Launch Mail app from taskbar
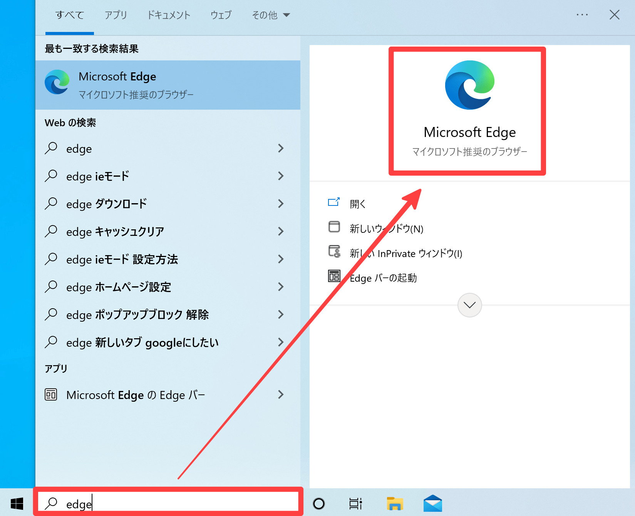 click(433, 503)
